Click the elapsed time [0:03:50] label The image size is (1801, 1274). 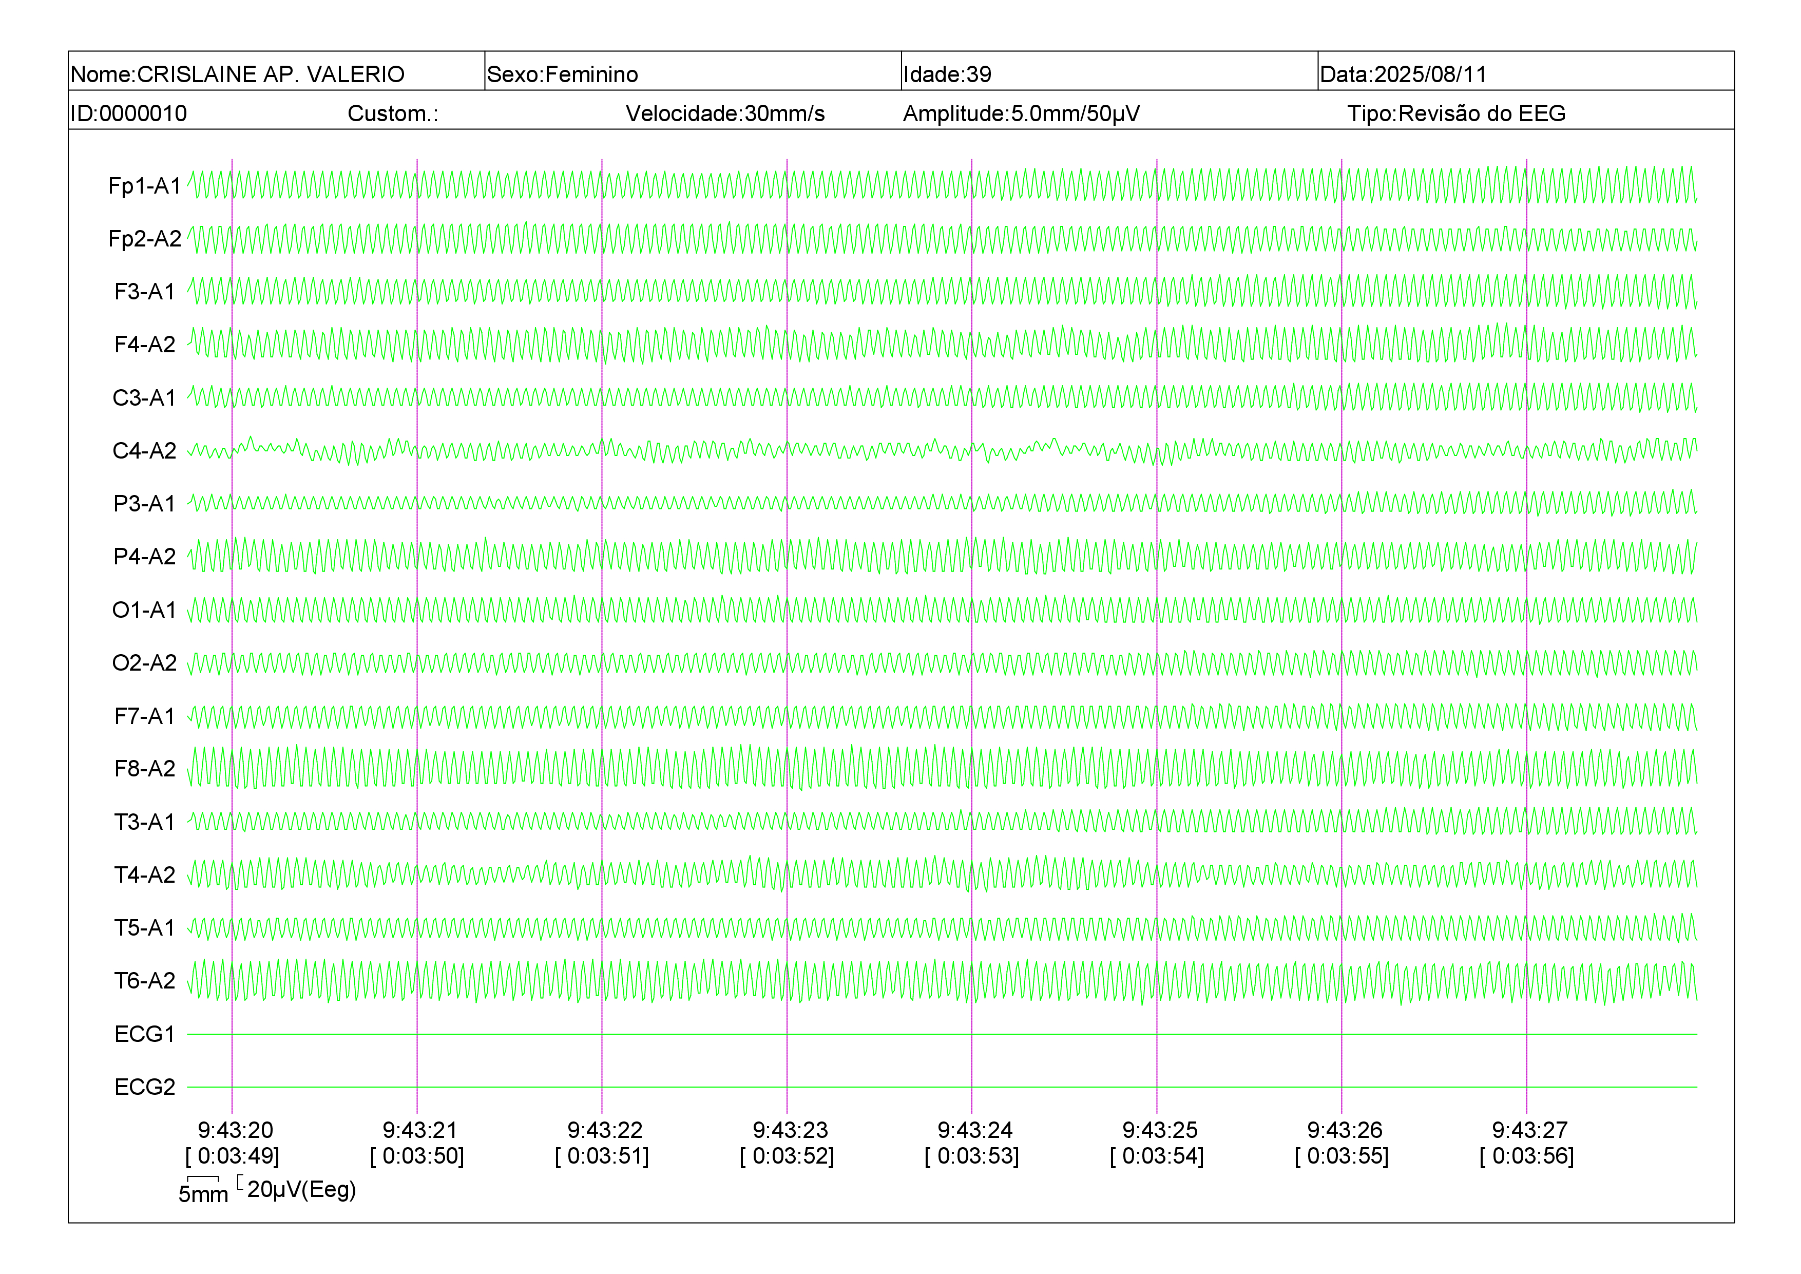[417, 1156]
